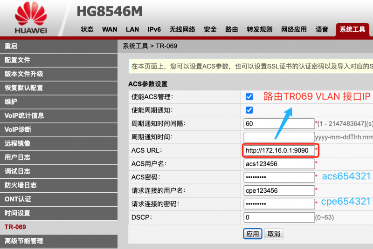Focus the ACS URL field

pos(279,150)
